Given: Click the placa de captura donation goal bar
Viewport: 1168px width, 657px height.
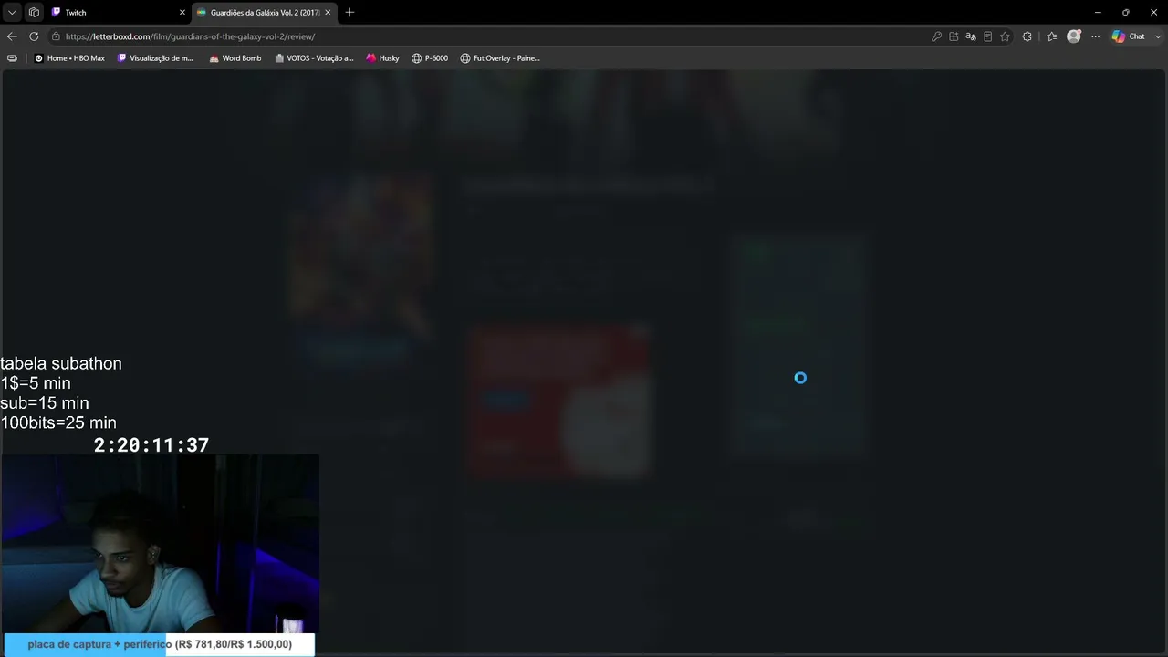Looking at the screenshot, I should tap(160, 644).
